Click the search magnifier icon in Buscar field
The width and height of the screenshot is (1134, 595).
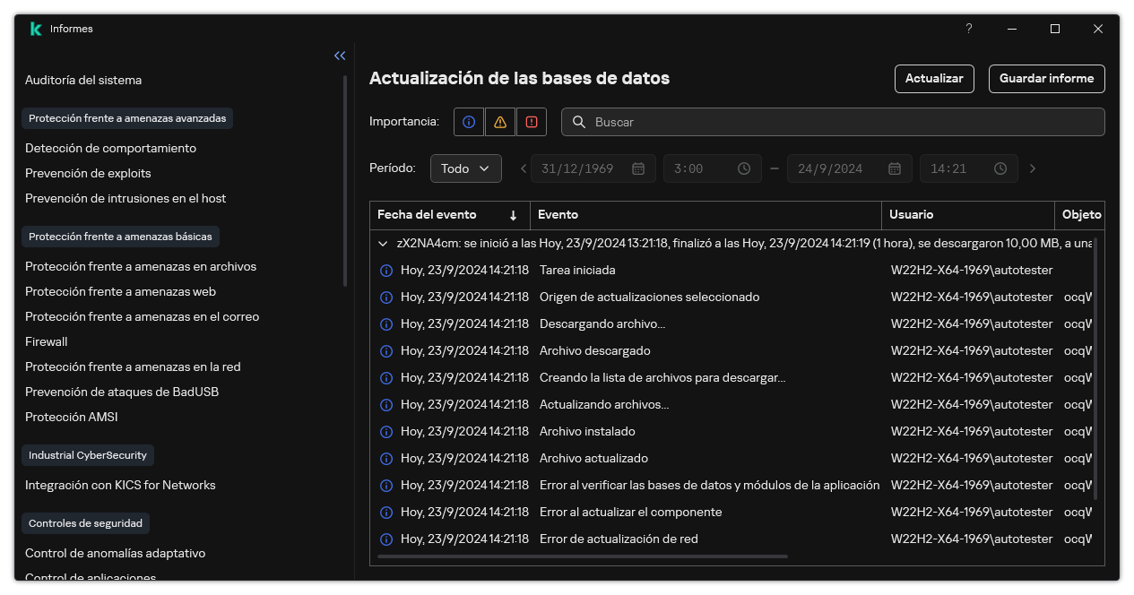pos(579,122)
